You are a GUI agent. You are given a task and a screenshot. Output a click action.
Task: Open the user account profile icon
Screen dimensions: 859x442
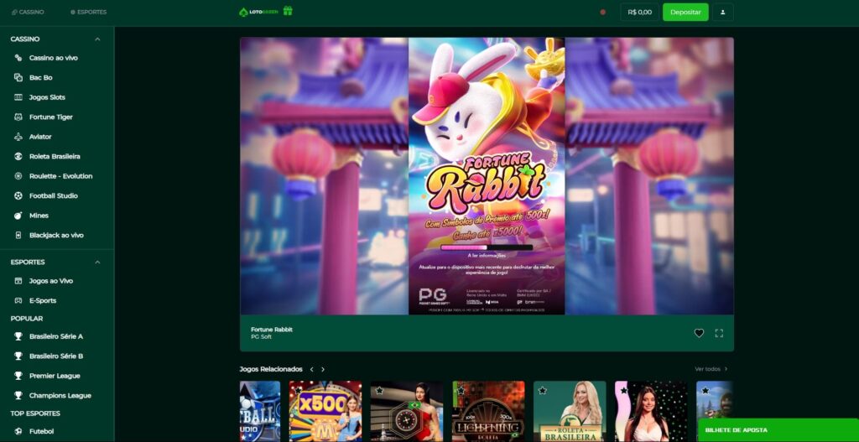click(722, 12)
